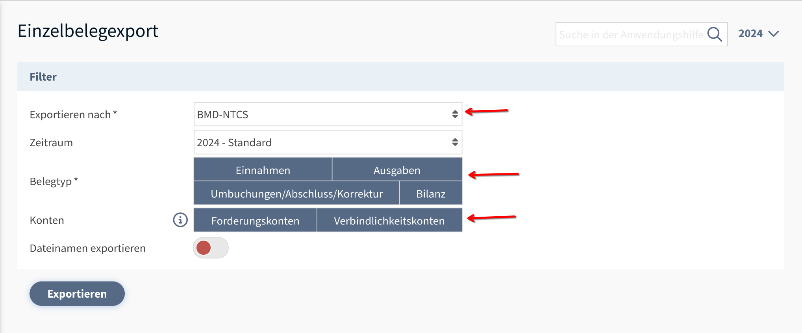The height and width of the screenshot is (333, 802).
Task: Click the Exportieren nach label
Action: tap(73, 114)
